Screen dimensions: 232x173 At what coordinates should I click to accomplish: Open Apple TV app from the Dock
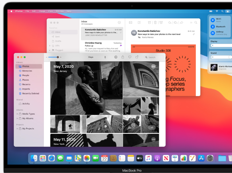click(139, 158)
